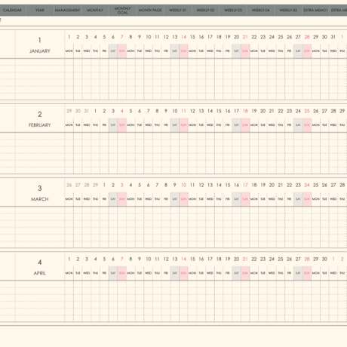Click the FEBRUARY month label
347x347 pixels.
point(40,125)
